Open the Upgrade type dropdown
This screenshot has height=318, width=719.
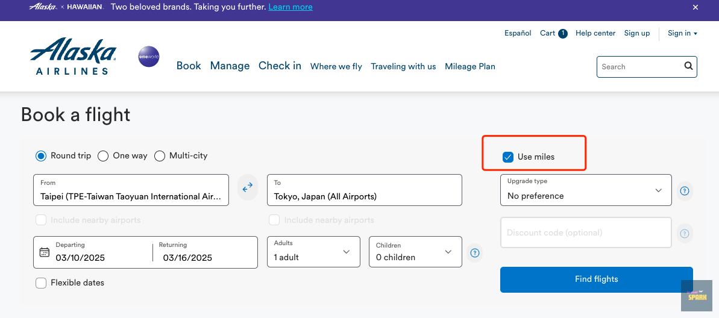pos(585,190)
